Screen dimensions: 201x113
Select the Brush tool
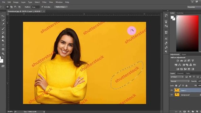pos(3,29)
